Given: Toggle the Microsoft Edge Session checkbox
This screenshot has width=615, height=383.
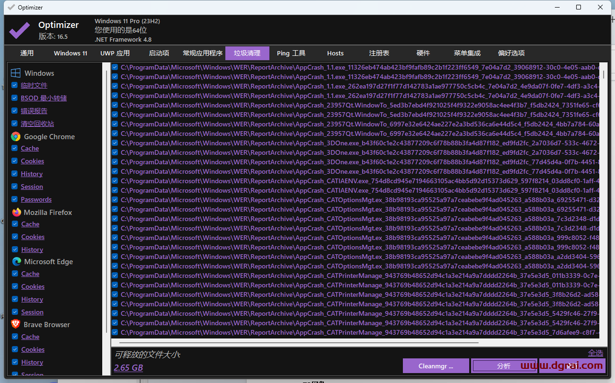Looking at the screenshot, I should click(15, 312).
